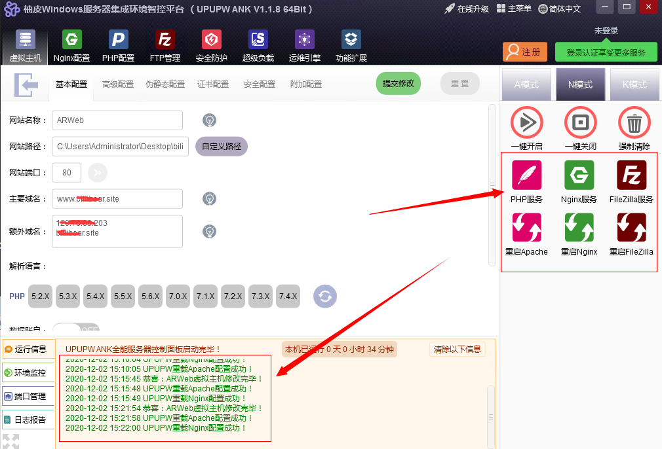This screenshot has width=662, height=449.
Task: Open the FTP管理 panel
Action: coord(165,44)
